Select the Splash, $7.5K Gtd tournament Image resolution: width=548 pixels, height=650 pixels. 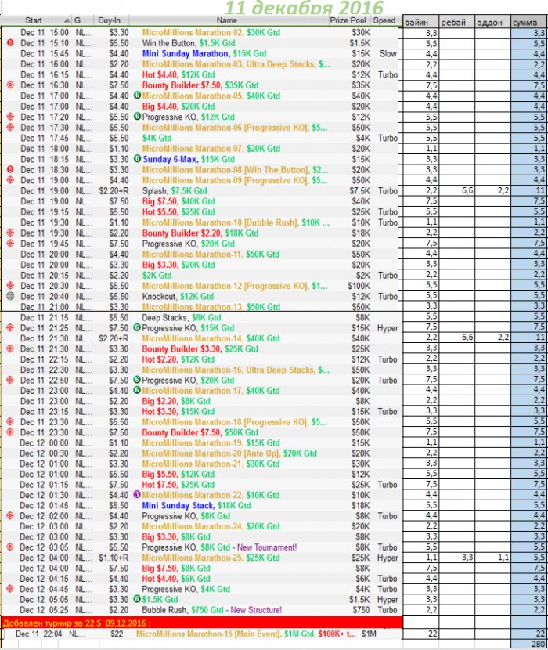tap(175, 190)
